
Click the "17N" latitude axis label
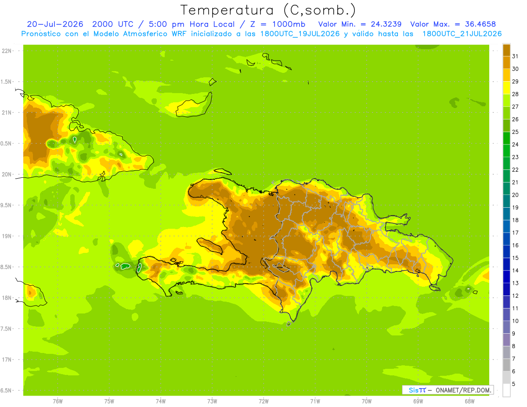pos(6,360)
